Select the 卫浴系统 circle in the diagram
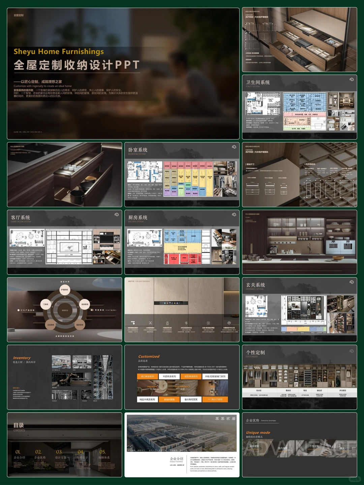The width and height of the screenshot is (364, 485). click(x=51, y=325)
